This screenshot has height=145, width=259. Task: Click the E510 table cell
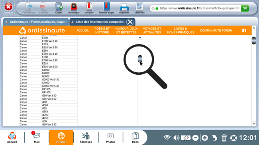point(59,44)
